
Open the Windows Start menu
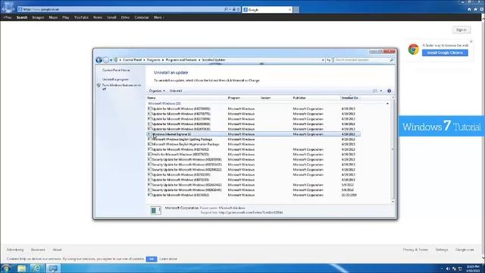click(x=5, y=268)
